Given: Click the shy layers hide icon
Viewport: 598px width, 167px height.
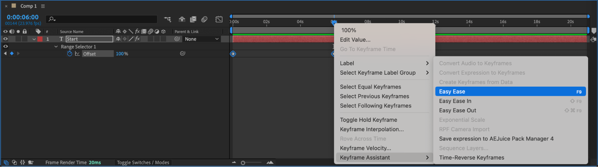Looking at the screenshot, I should tap(182, 19).
